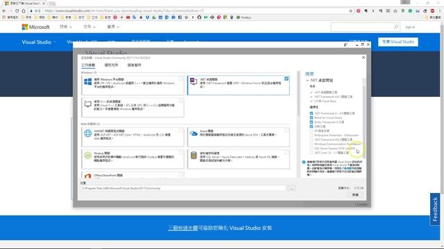Viewport: 444px width, 249px height.
Task: Click the browser reload icon
Action: [17, 11]
